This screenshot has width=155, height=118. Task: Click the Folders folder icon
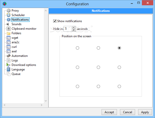point(9,33)
